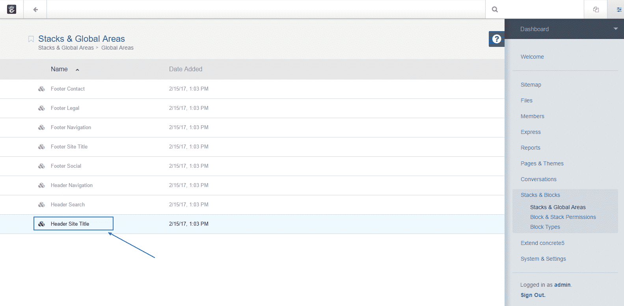Open Reports in dashboard menu
Image resolution: width=624 pixels, height=306 pixels.
coord(531,148)
